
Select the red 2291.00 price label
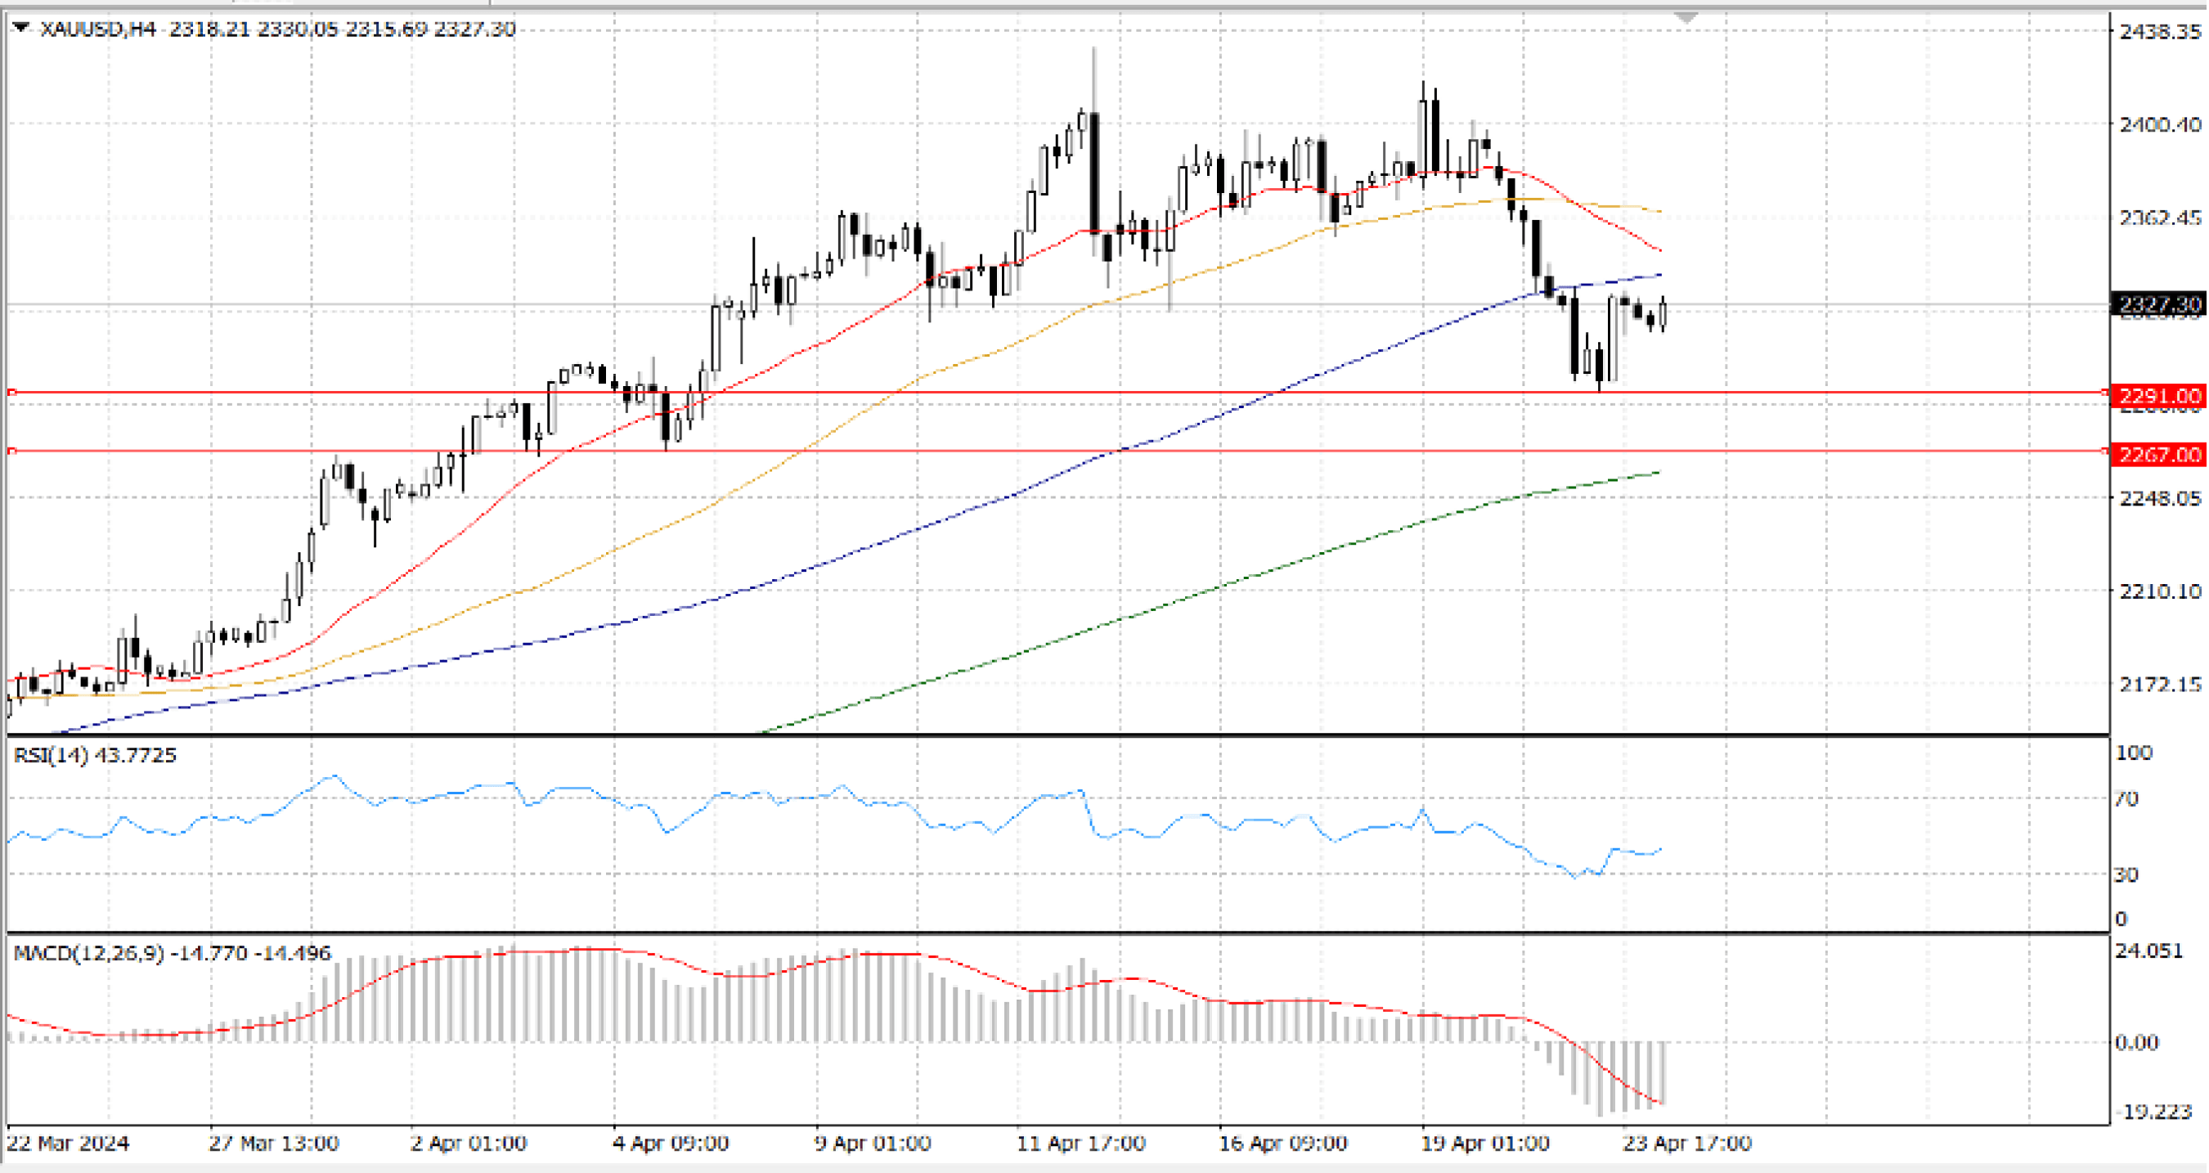tap(2158, 395)
